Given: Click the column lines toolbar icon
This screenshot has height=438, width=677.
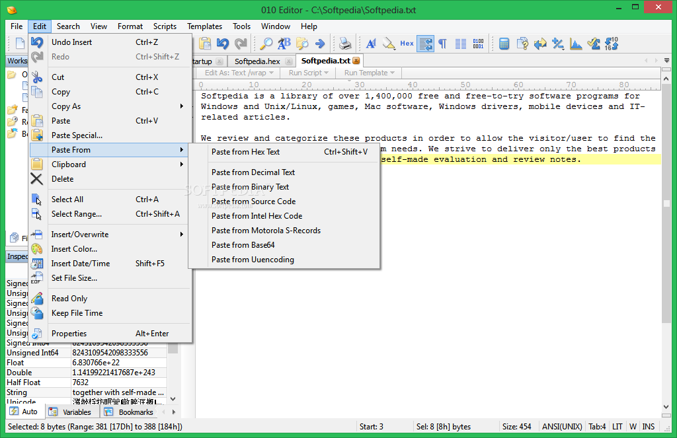Looking at the screenshot, I should click(x=461, y=44).
